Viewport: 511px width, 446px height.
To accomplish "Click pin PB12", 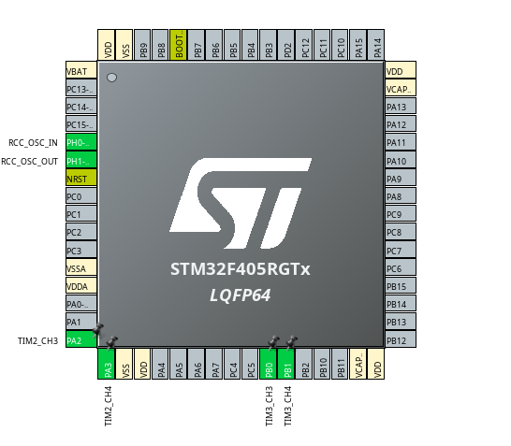I will pyautogui.click(x=401, y=339).
